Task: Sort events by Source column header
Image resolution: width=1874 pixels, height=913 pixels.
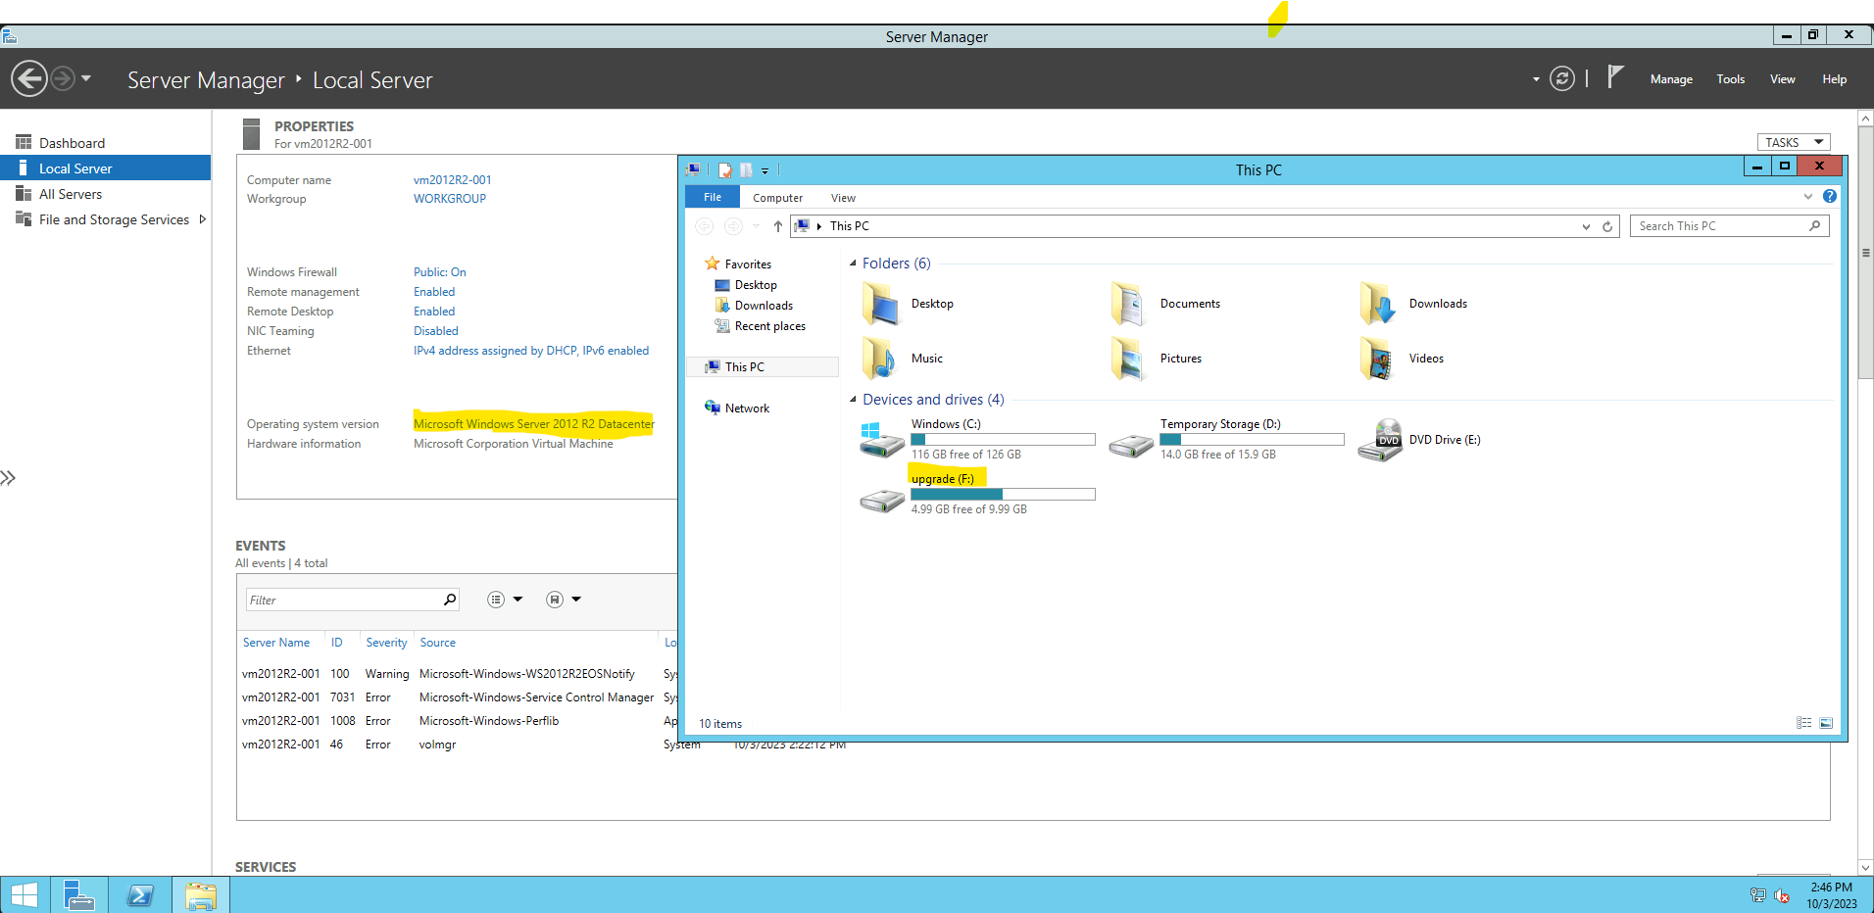Action: [x=438, y=643]
